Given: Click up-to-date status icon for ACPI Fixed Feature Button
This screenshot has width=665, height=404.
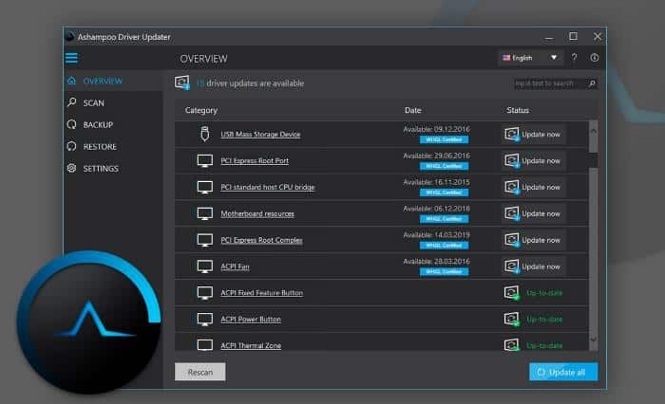Looking at the screenshot, I should 511,293.
